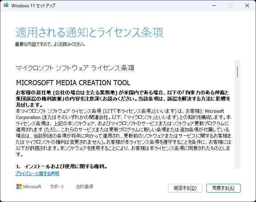Click the Microsoft logo in the footer
The width and height of the screenshot is (256, 202).
[29, 187]
